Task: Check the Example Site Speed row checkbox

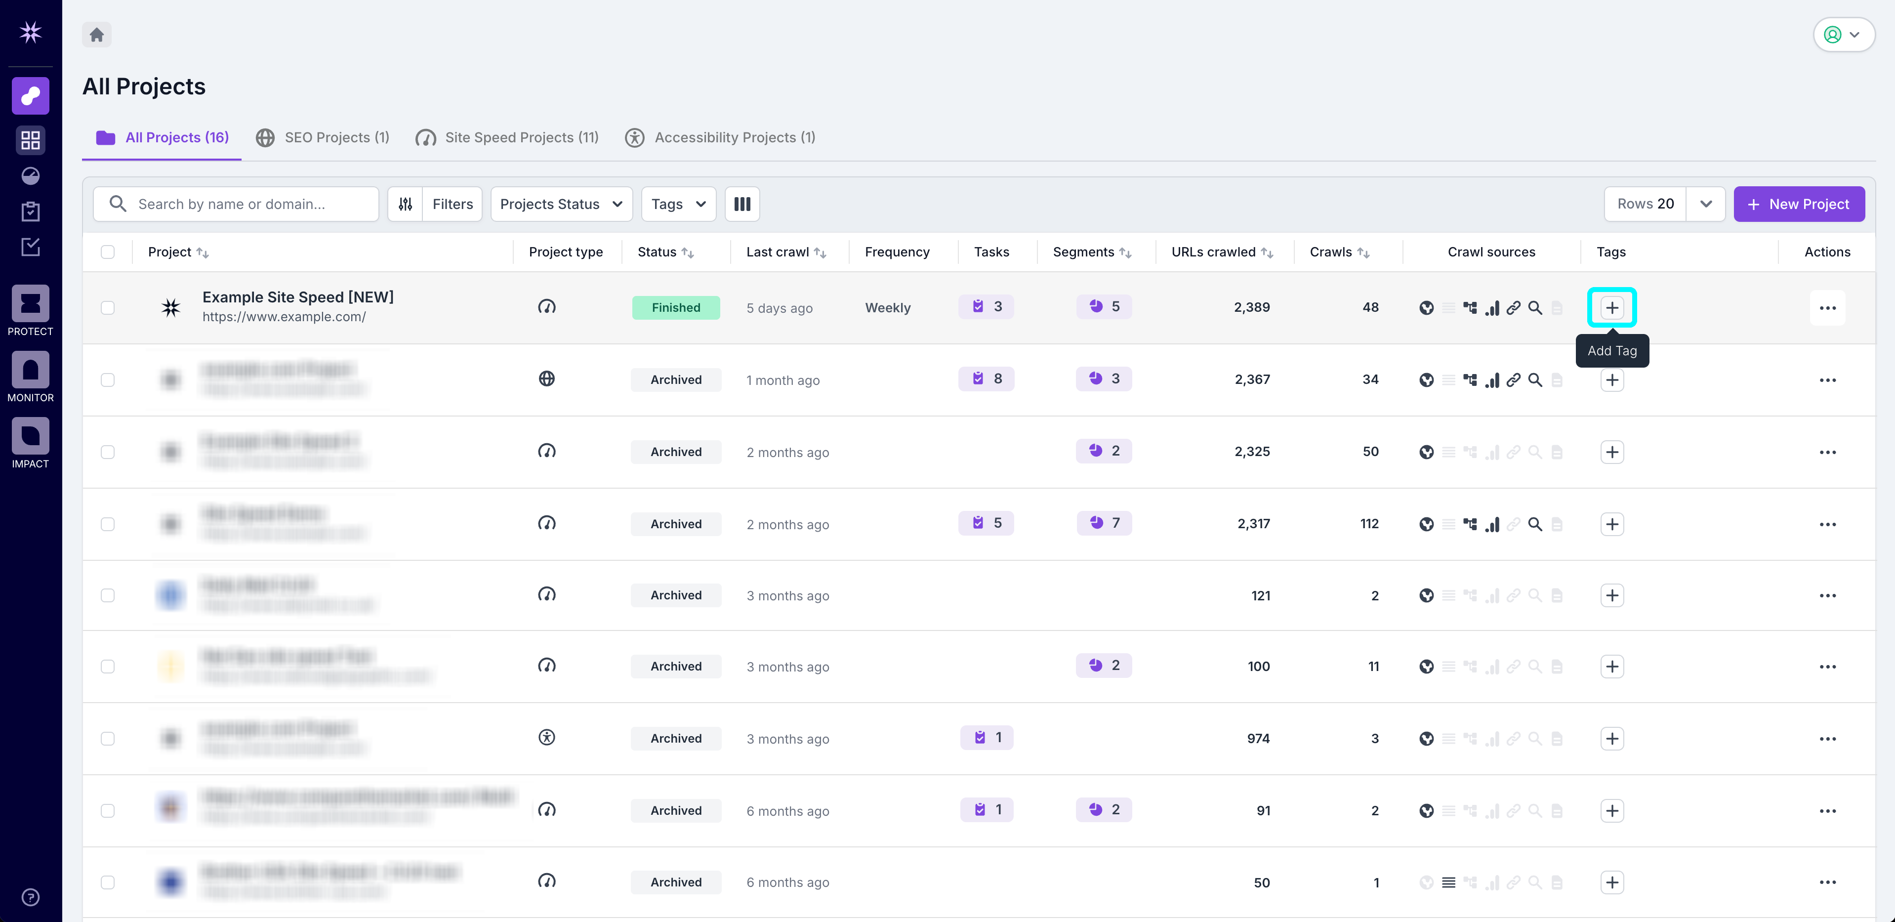Action: (x=107, y=307)
